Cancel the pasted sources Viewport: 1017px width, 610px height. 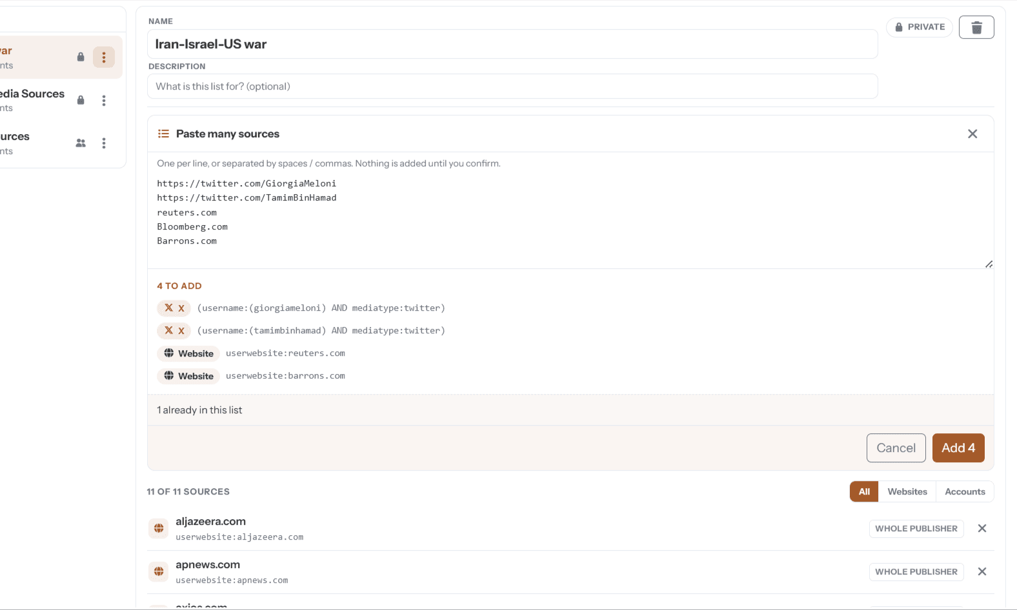(896, 448)
